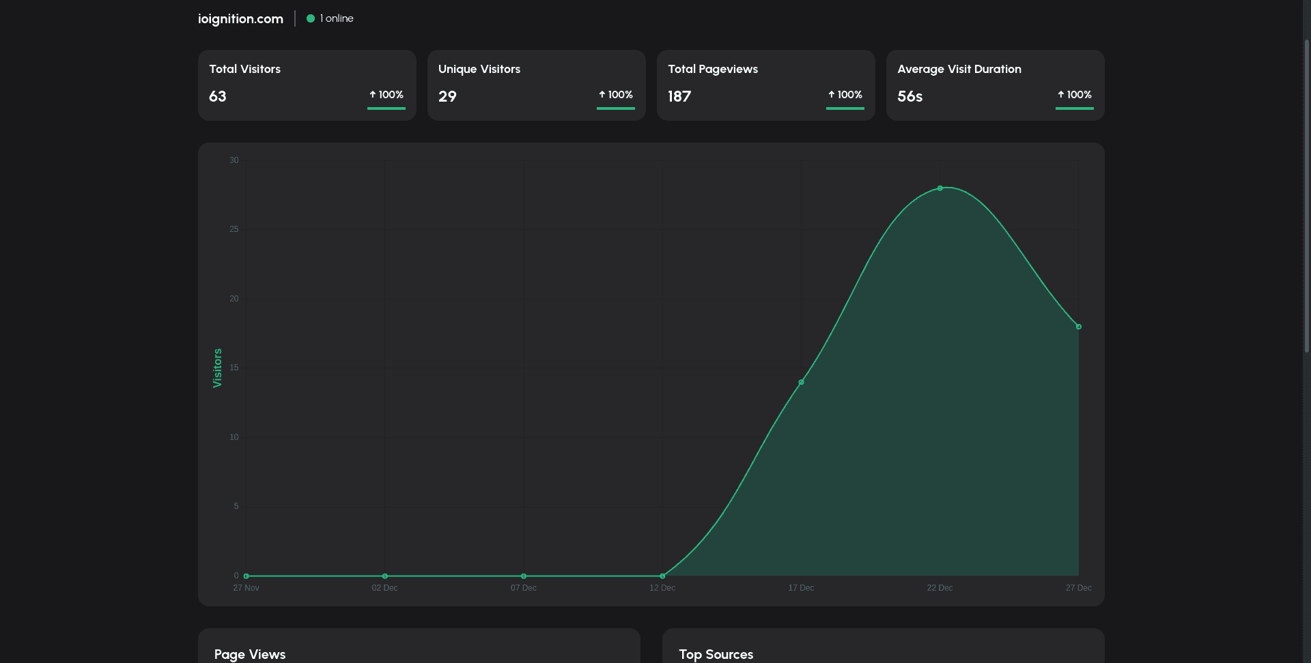Open the Average Visit Duration card
Image resolution: width=1311 pixels, height=663 pixels.
(996, 85)
